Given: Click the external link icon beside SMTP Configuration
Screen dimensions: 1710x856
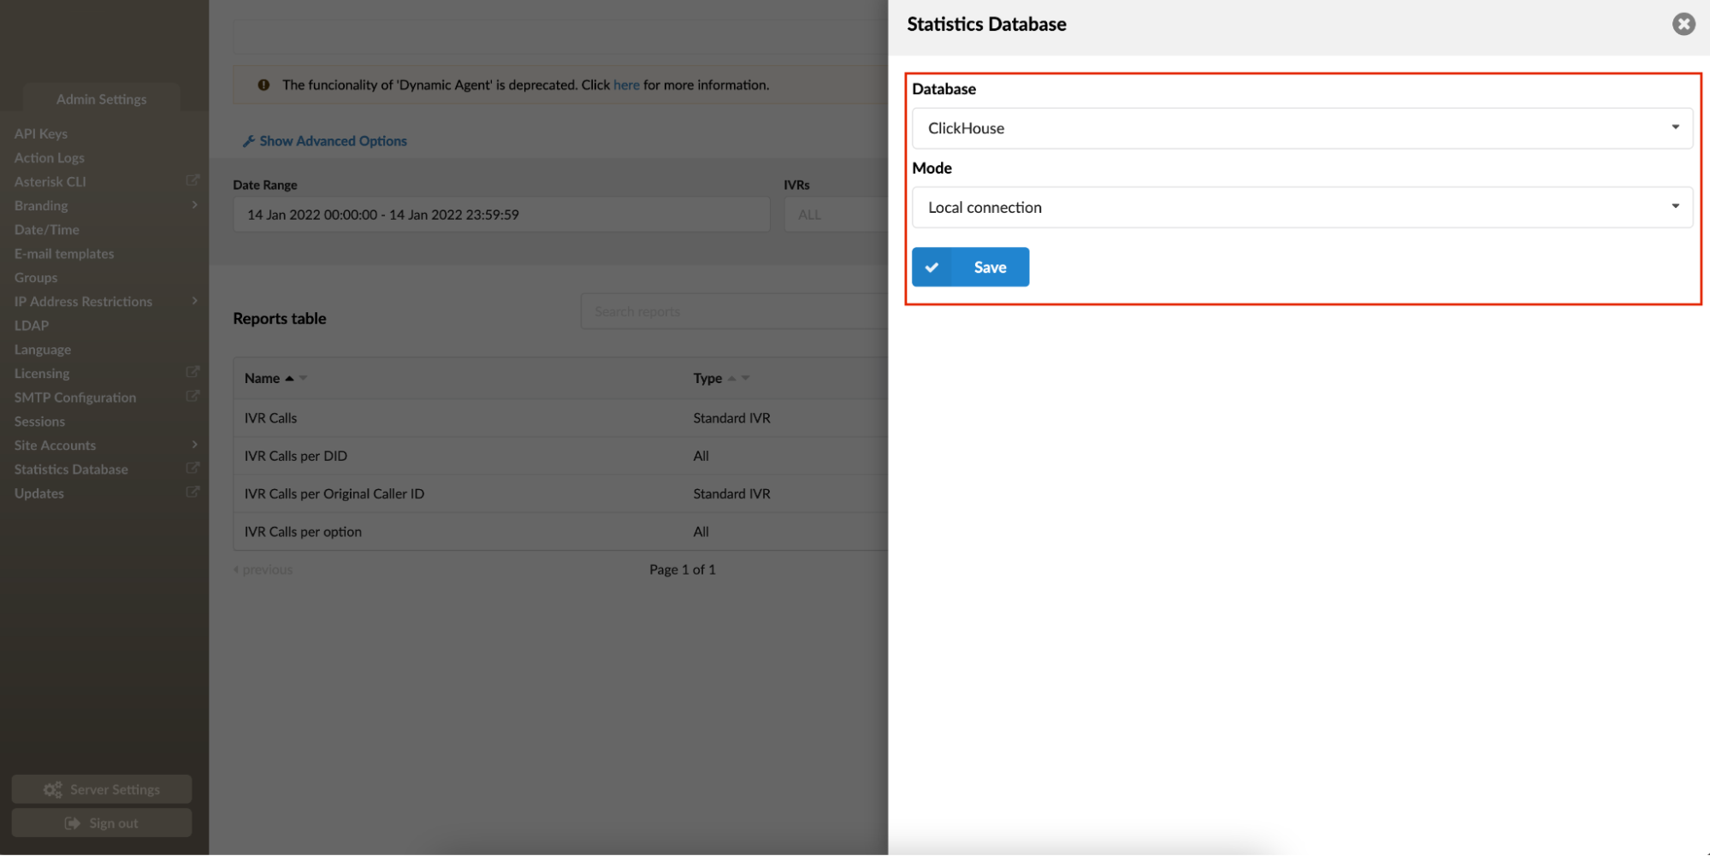Looking at the screenshot, I should 192,395.
